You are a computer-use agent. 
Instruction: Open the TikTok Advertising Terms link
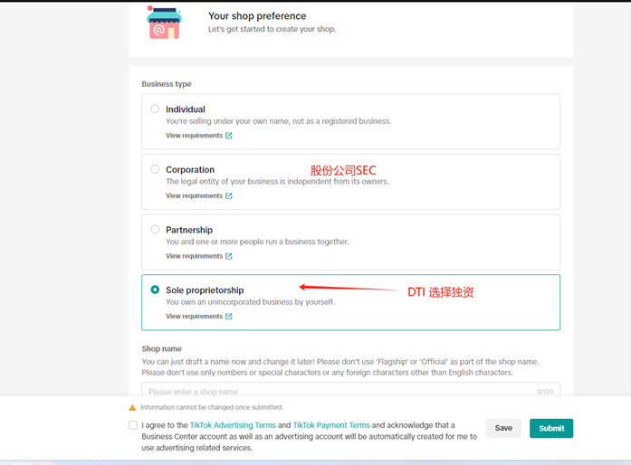pos(233,425)
